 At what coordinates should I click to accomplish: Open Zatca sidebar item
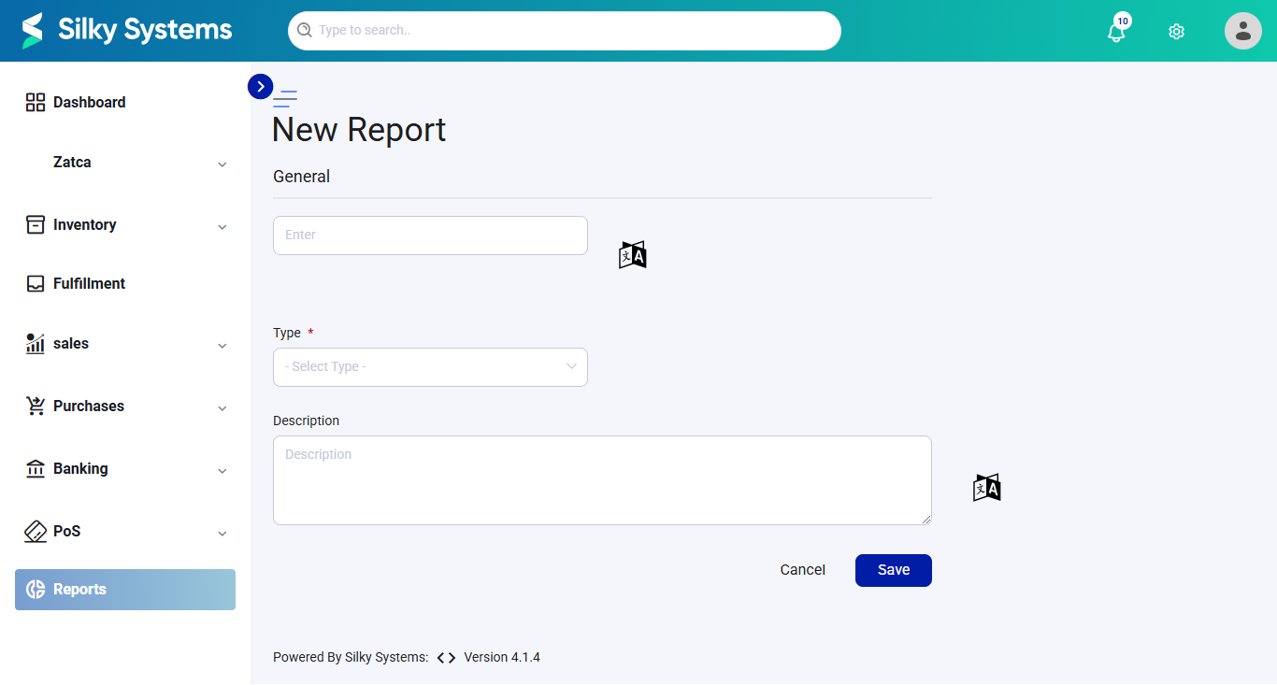coord(125,163)
